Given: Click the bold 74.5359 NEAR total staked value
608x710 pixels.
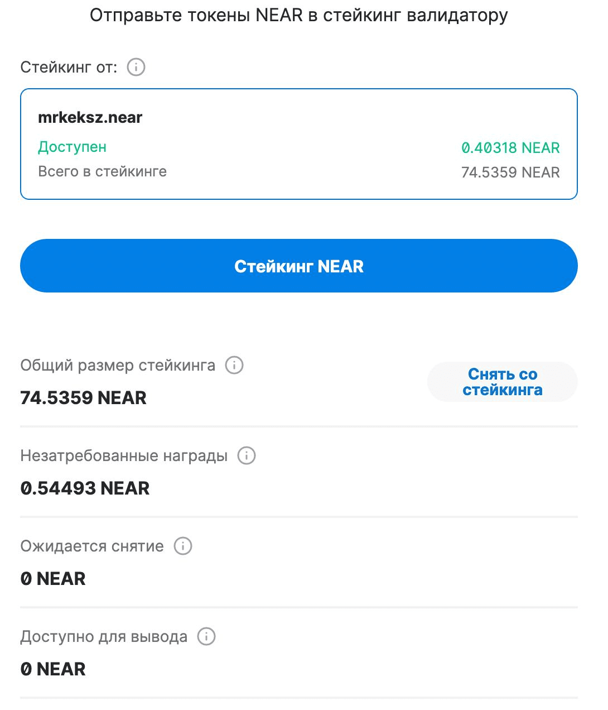Looking at the screenshot, I should point(83,398).
